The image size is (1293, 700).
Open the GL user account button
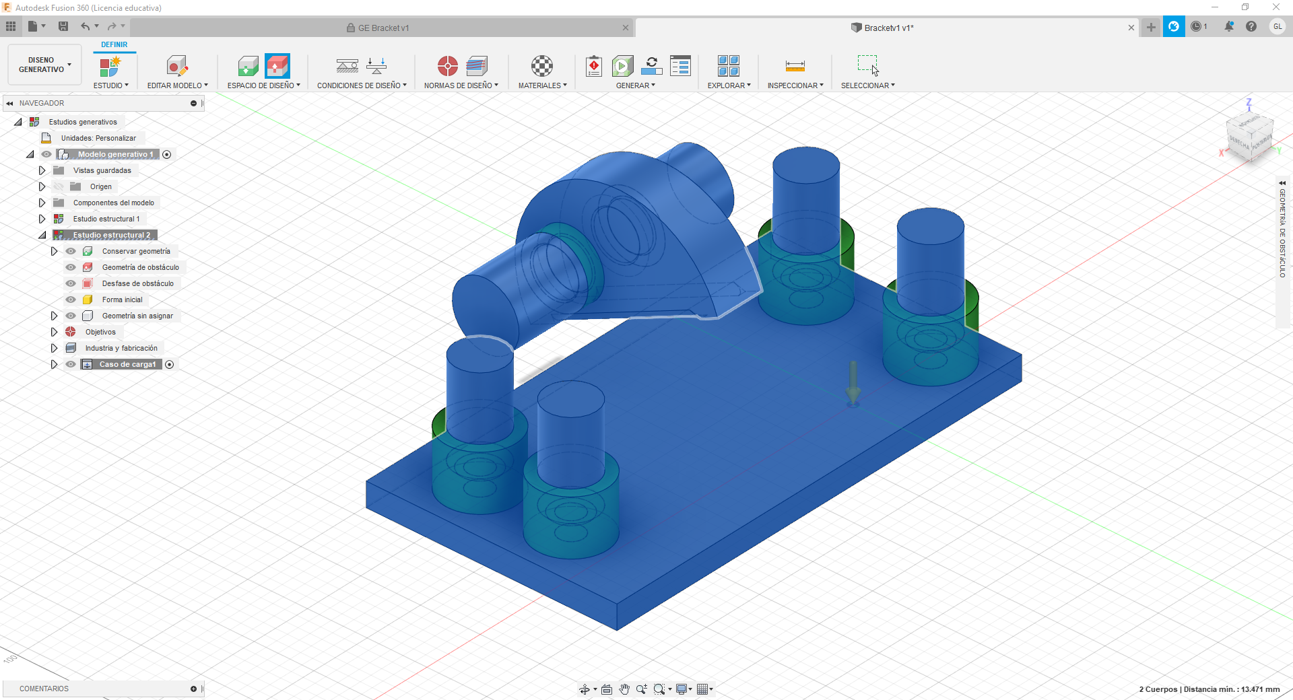tap(1278, 26)
